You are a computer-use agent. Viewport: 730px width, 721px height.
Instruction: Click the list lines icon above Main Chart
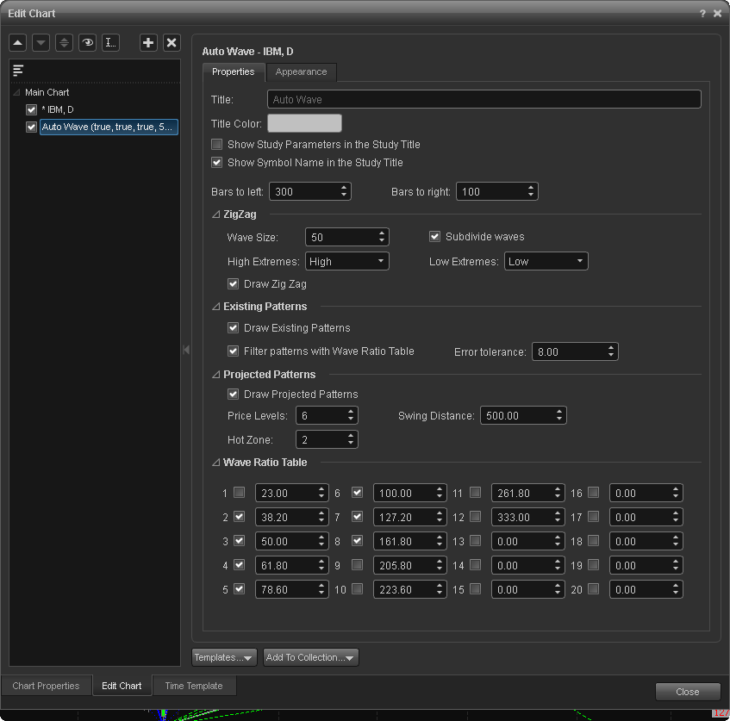pyautogui.click(x=18, y=71)
